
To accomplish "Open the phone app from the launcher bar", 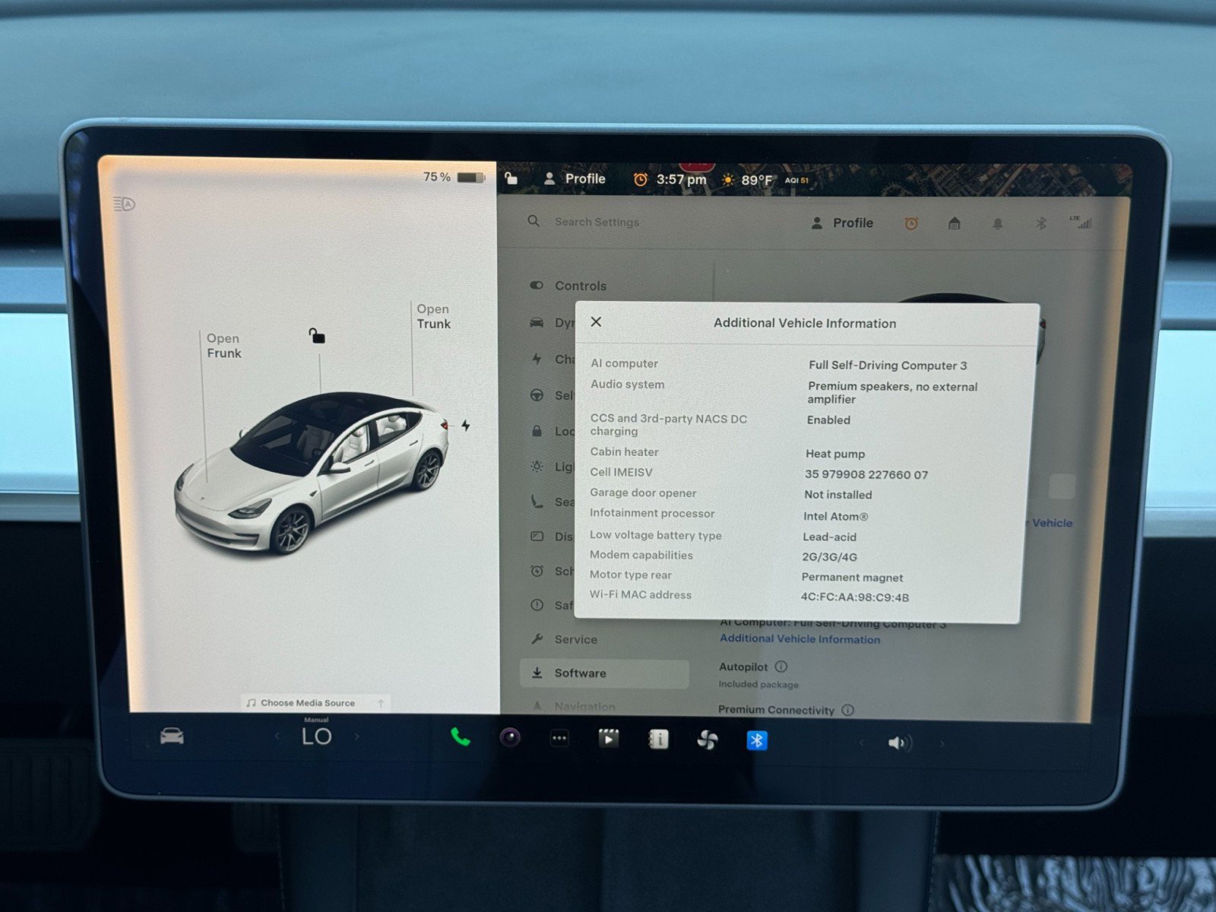I will tap(459, 738).
